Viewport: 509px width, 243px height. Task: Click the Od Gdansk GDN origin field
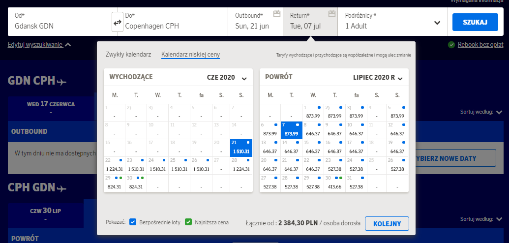coord(59,22)
